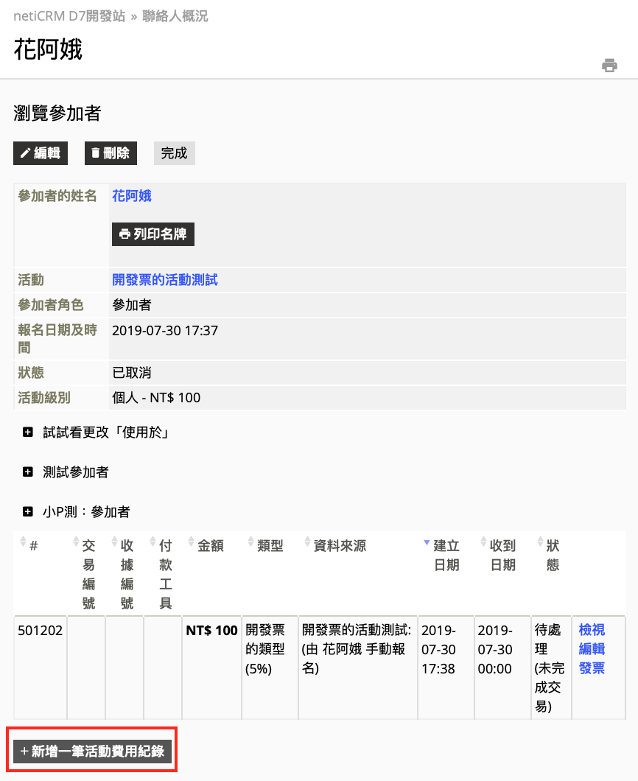Click the pencil icon on the 編輯 button
The width and height of the screenshot is (638, 781).
[x=24, y=153]
